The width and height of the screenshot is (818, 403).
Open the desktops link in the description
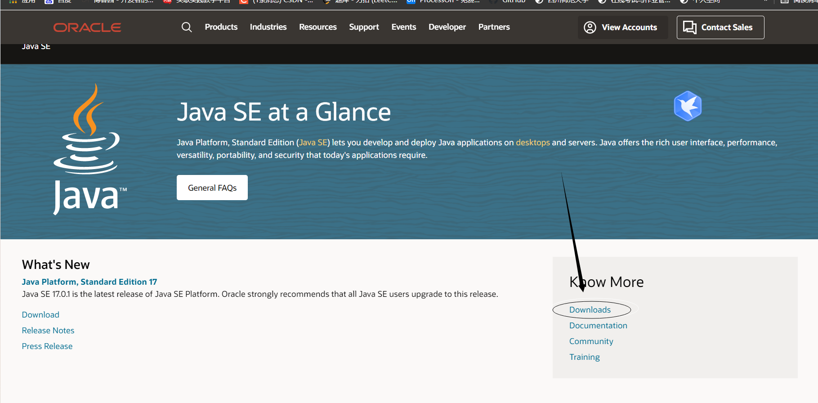click(x=533, y=143)
